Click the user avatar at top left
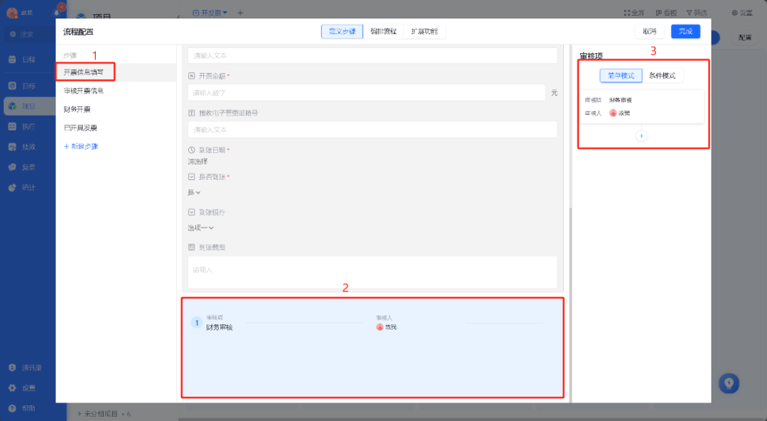Viewport: 767px width, 421px height. 12,13
